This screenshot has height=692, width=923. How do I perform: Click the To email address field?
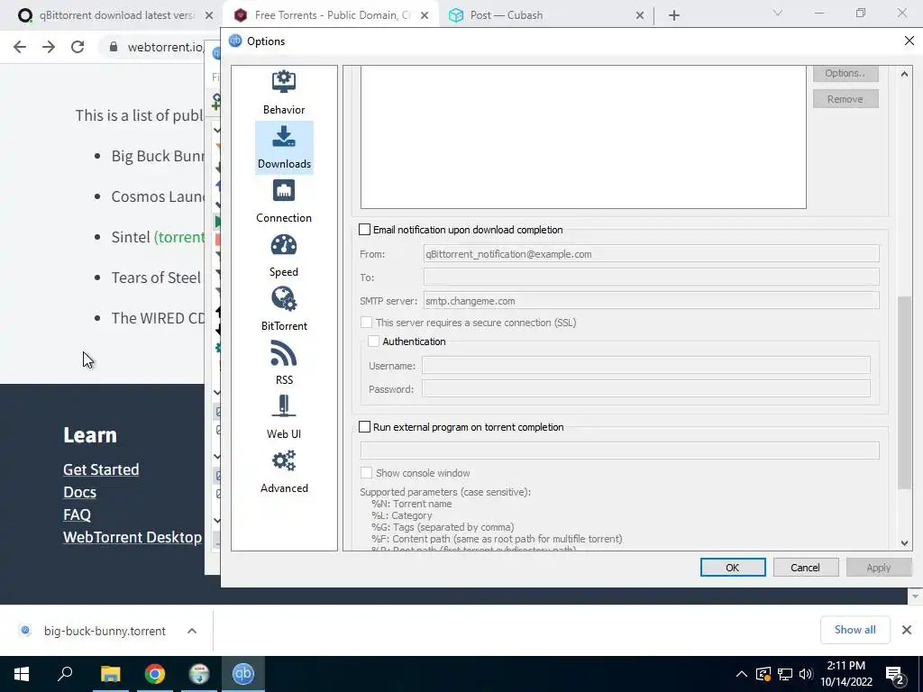click(x=651, y=278)
